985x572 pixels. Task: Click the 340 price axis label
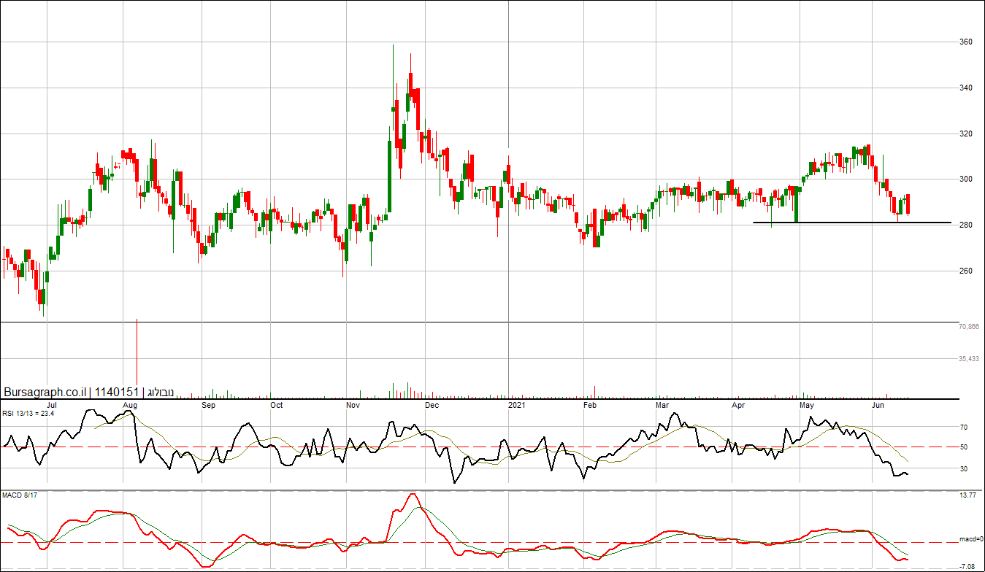[x=966, y=88]
